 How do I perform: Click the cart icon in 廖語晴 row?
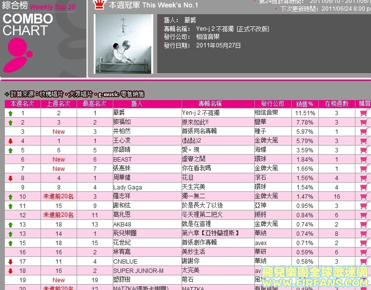pyautogui.click(x=364, y=150)
